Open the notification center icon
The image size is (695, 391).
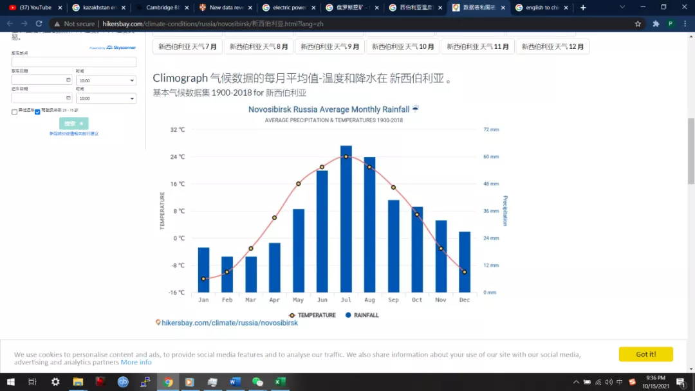tap(681, 382)
